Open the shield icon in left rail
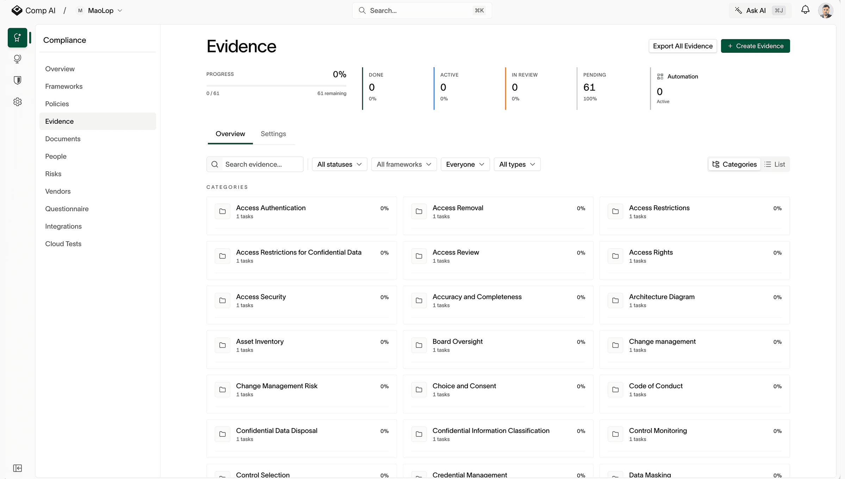Image resolution: width=845 pixels, height=479 pixels. click(x=17, y=80)
